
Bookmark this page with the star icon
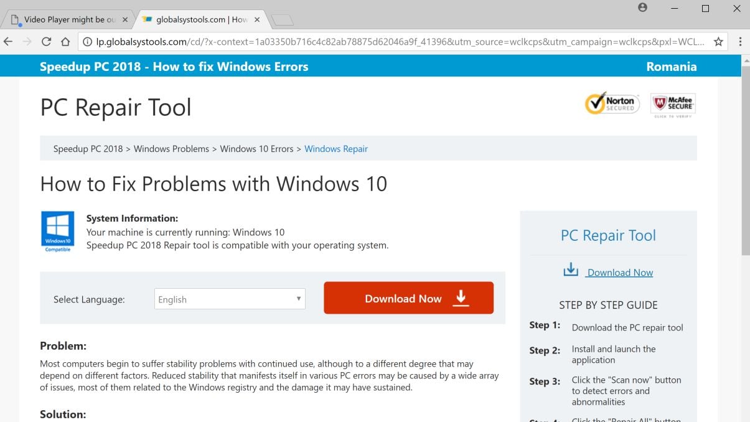[718, 42]
